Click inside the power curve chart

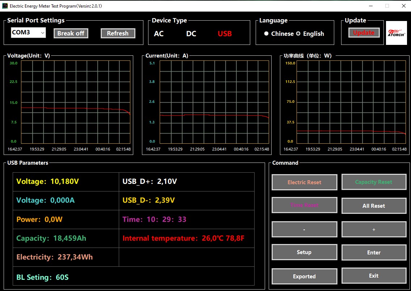coord(351,102)
